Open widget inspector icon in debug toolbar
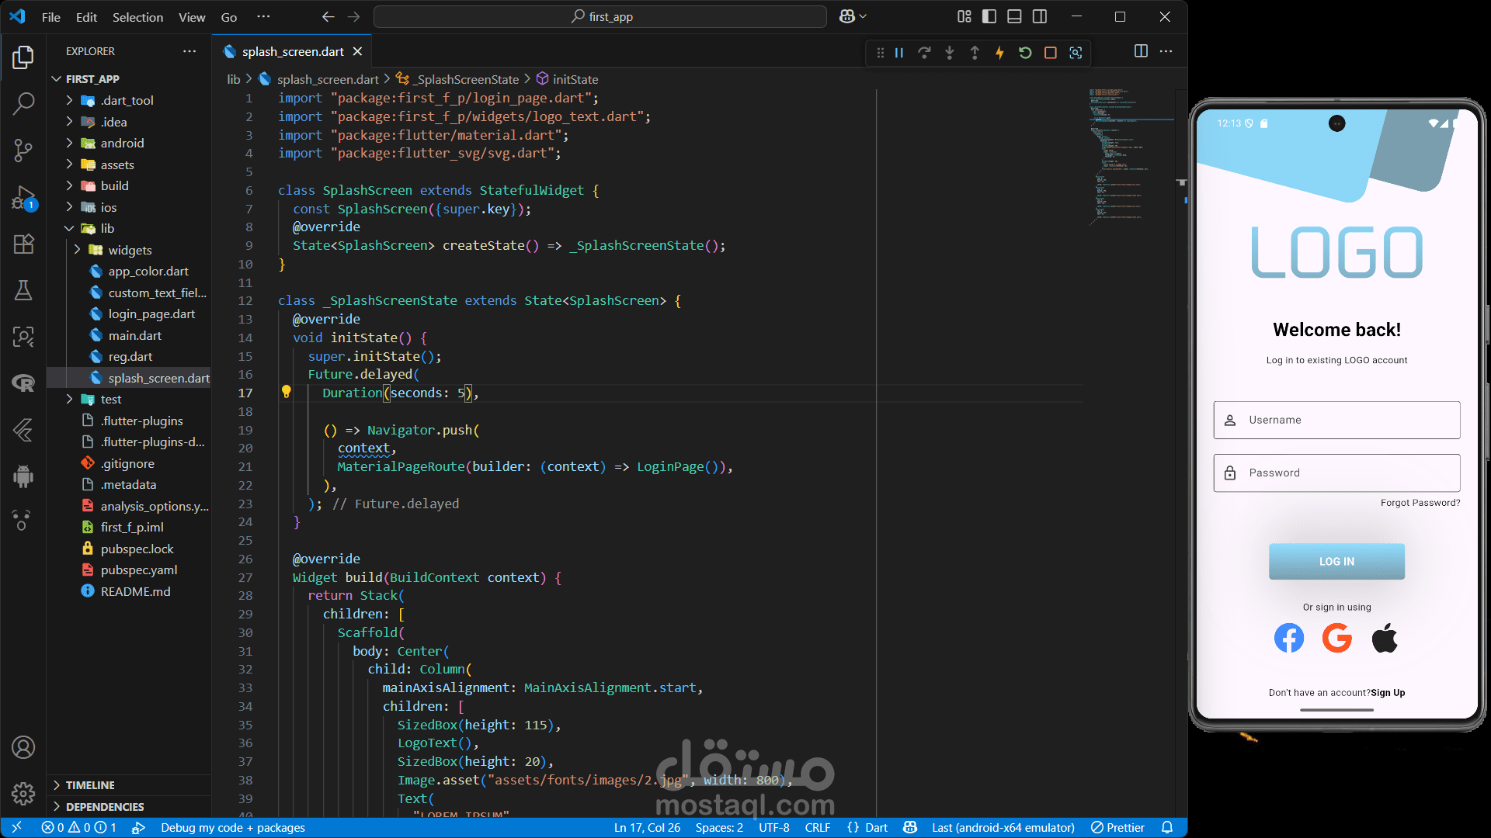Viewport: 1491px width, 838px height. [x=1076, y=53]
